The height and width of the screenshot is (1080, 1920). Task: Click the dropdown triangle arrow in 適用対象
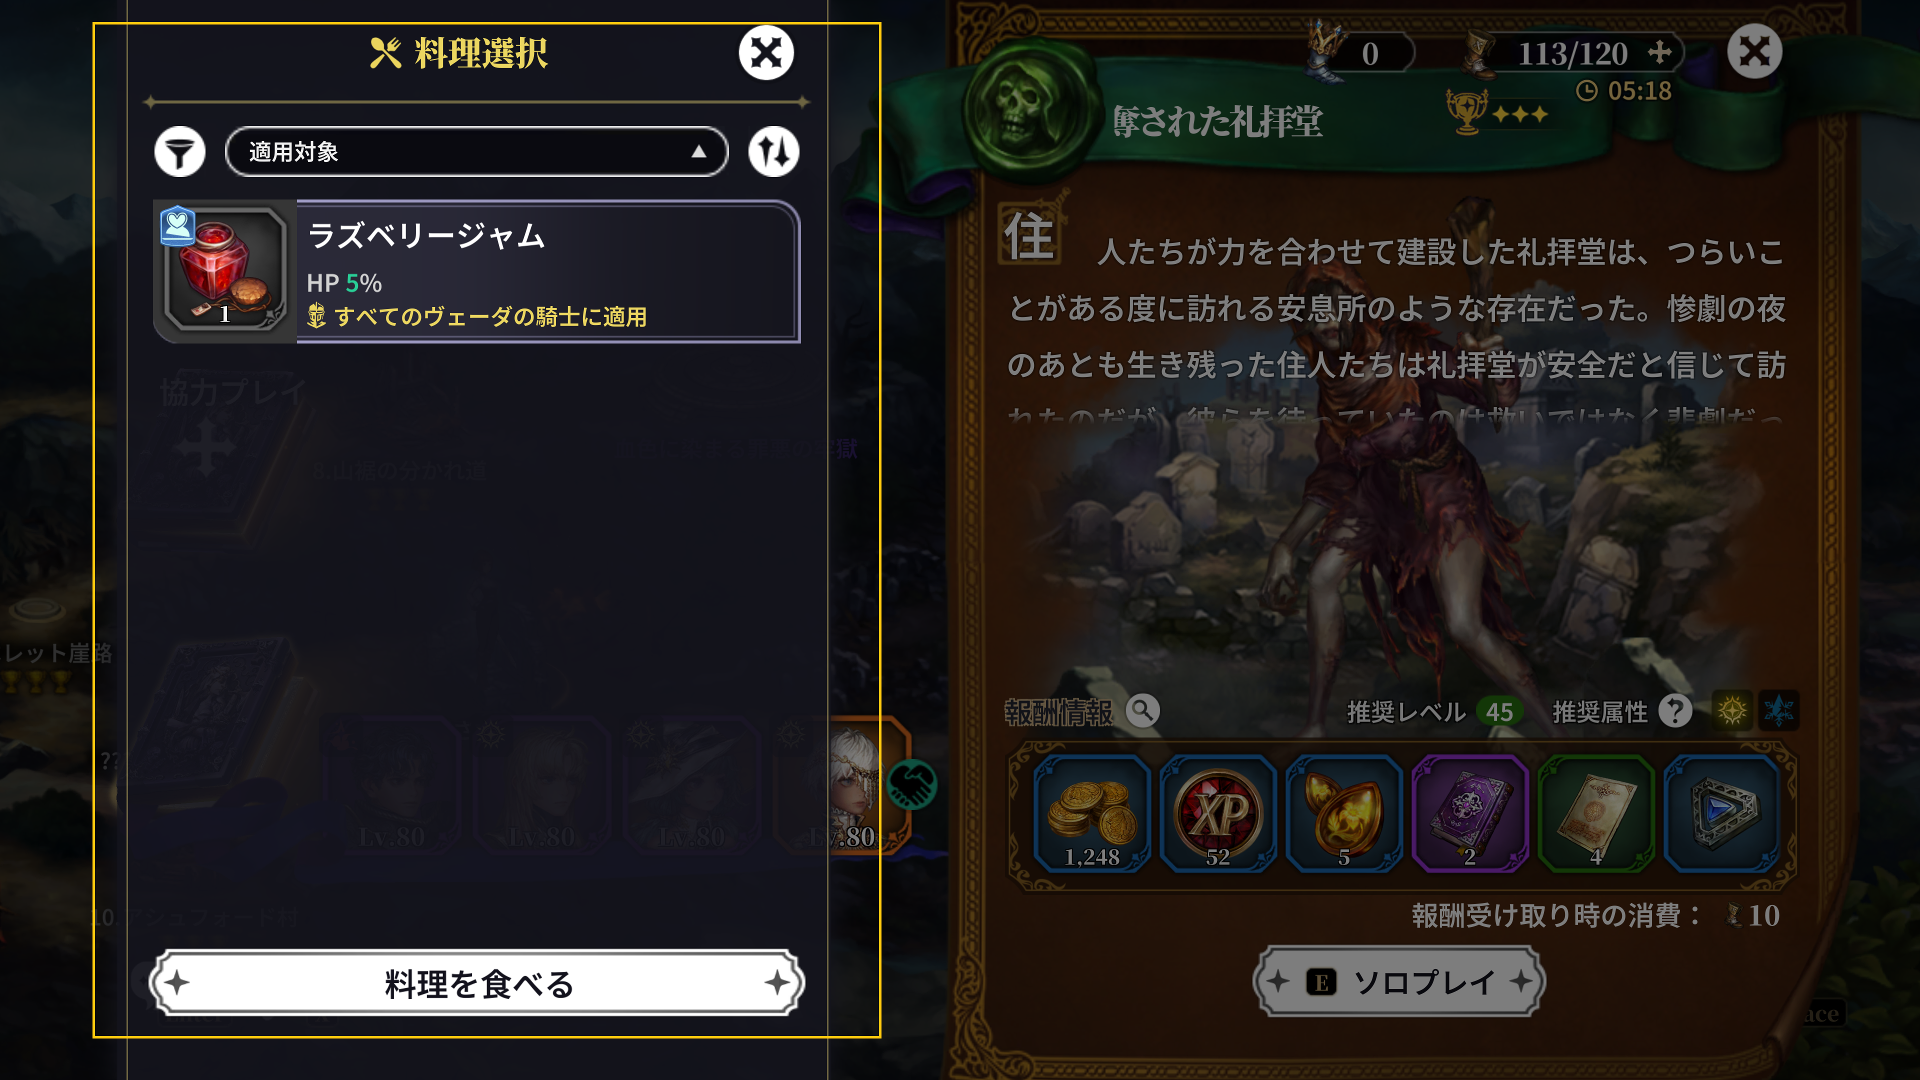pos(698,152)
